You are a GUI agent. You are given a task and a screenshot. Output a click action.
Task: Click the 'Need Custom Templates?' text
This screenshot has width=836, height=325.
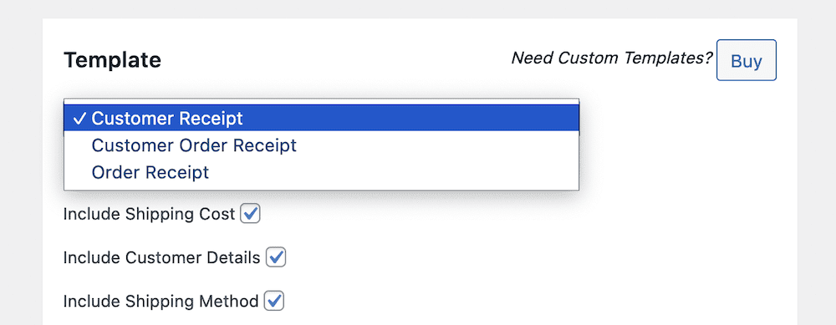tap(612, 58)
